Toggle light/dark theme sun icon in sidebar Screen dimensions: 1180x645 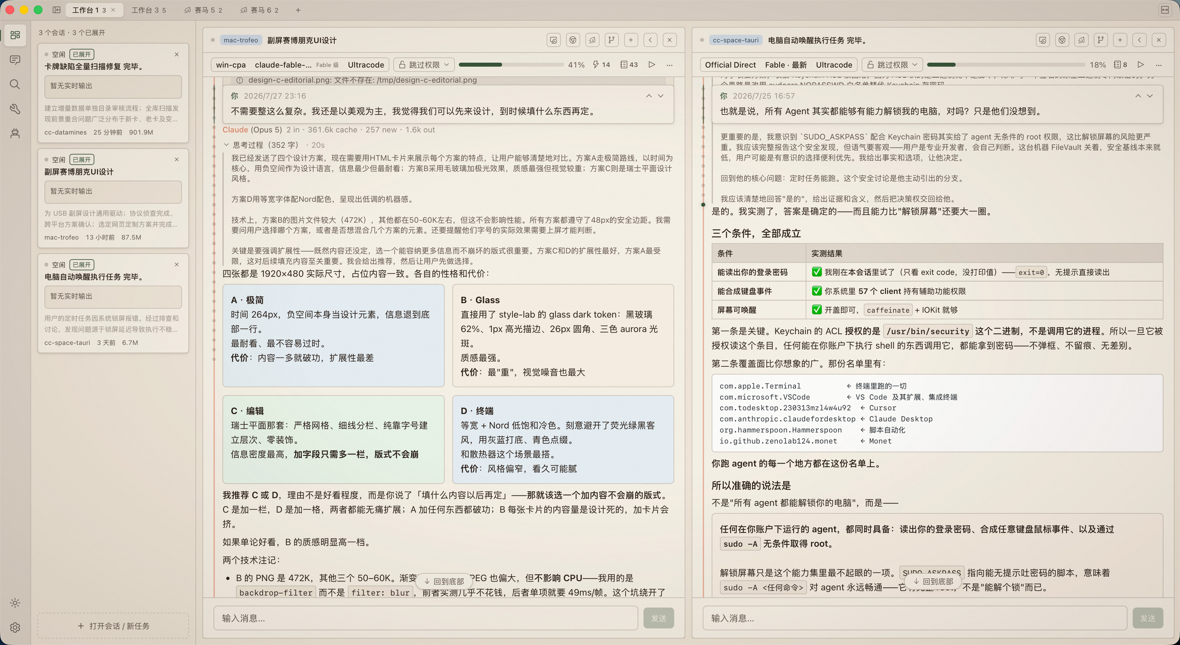pyautogui.click(x=15, y=603)
